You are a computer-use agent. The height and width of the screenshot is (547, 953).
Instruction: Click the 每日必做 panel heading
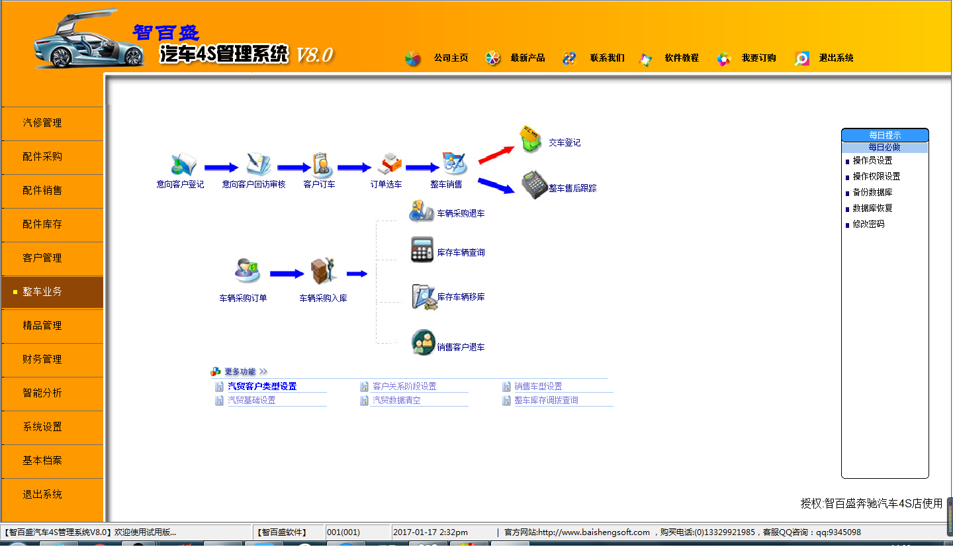click(885, 148)
